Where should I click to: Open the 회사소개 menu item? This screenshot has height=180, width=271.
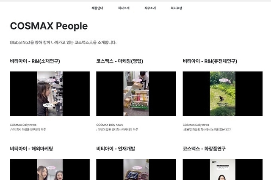(x=124, y=8)
